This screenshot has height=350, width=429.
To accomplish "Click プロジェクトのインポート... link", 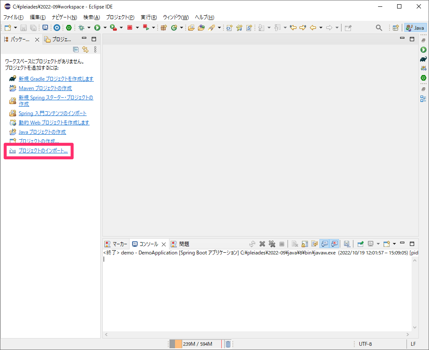I will [x=43, y=150].
